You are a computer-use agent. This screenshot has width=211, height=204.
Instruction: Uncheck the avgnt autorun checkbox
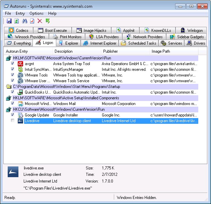12,63
